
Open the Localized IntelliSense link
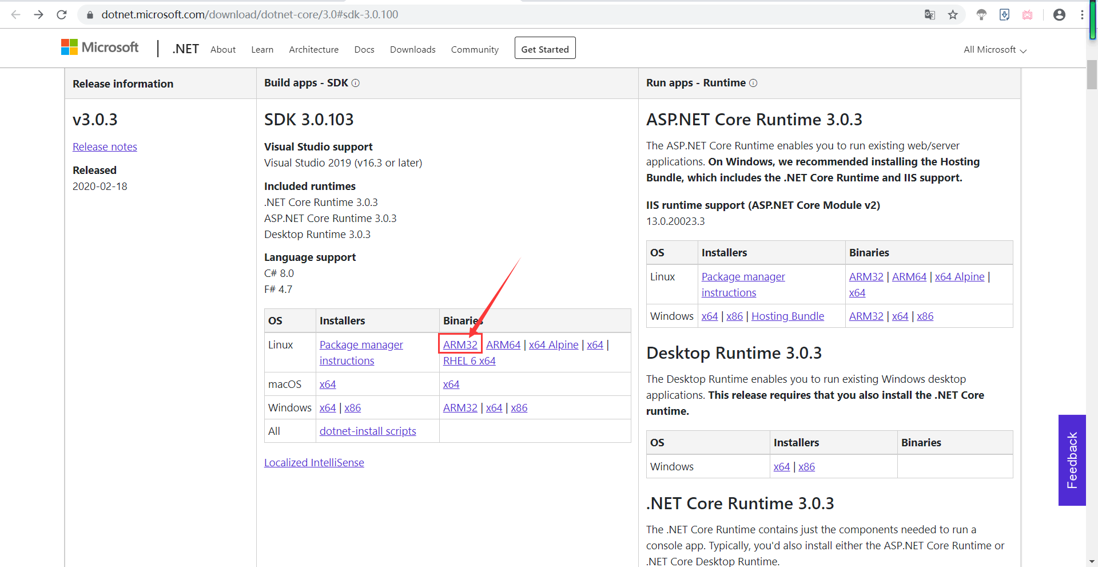[x=314, y=463]
